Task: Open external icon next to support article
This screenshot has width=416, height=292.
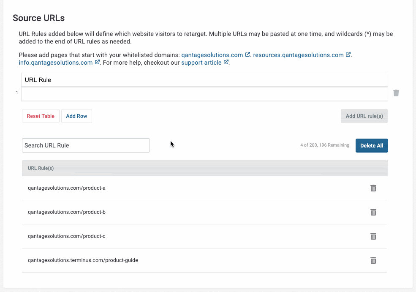Action: tap(226, 62)
